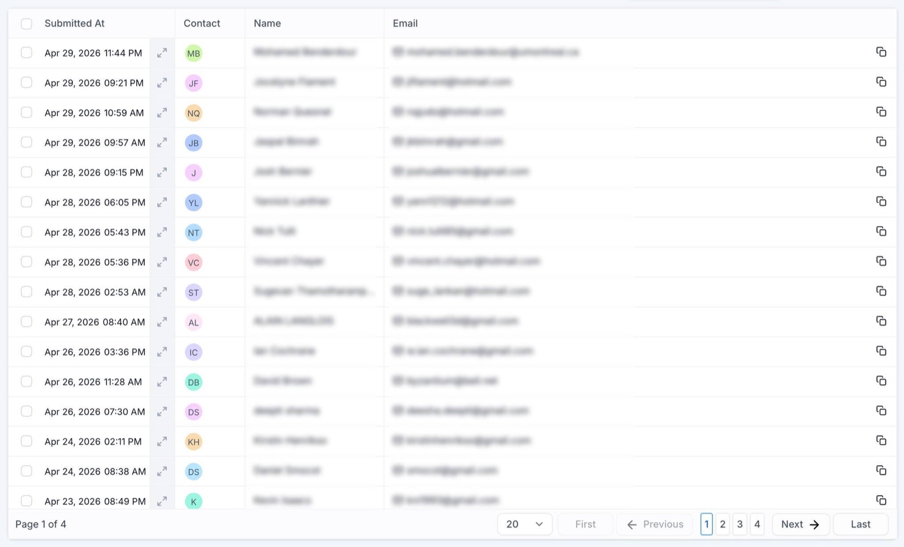Copy email in the Apr 26, 2026 07:30 AM row
Image resolution: width=904 pixels, height=547 pixels.
coord(881,410)
